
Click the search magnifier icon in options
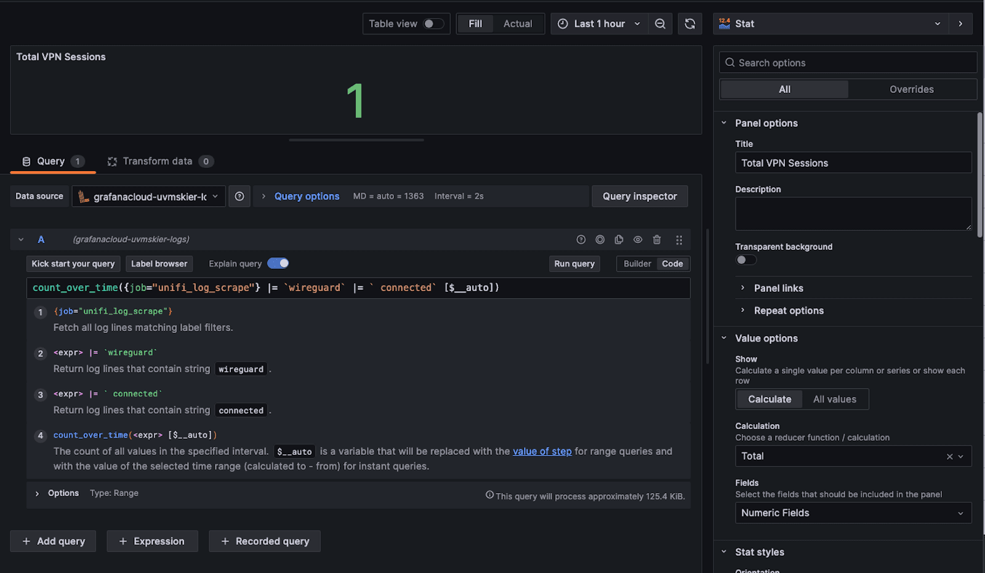[730, 63]
